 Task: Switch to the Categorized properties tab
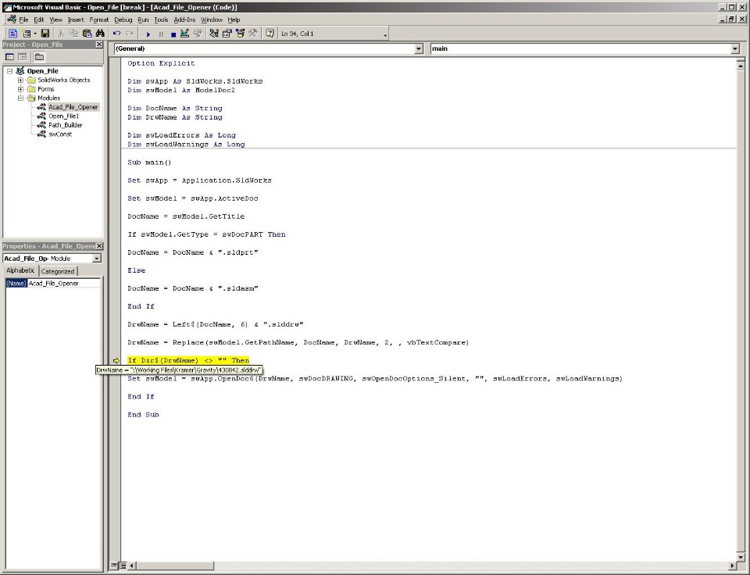point(57,271)
